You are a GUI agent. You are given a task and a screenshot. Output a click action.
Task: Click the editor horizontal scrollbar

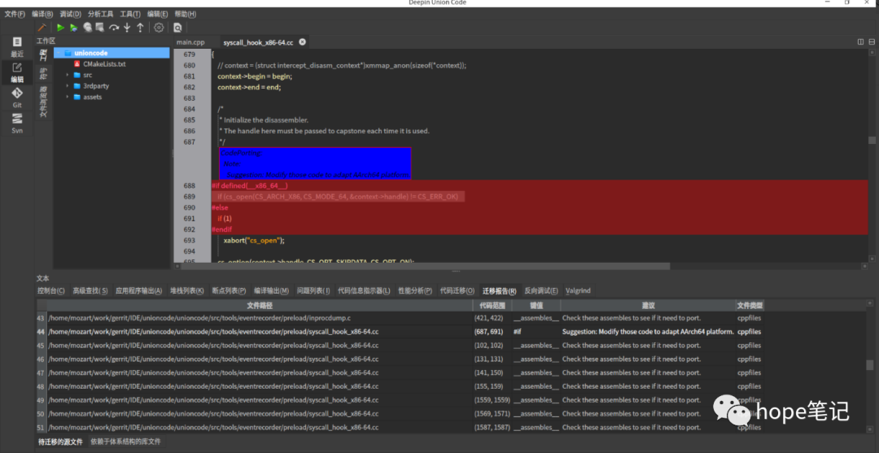(x=425, y=267)
